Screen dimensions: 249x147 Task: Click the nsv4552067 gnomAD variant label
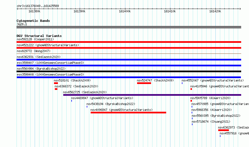(213, 80)
